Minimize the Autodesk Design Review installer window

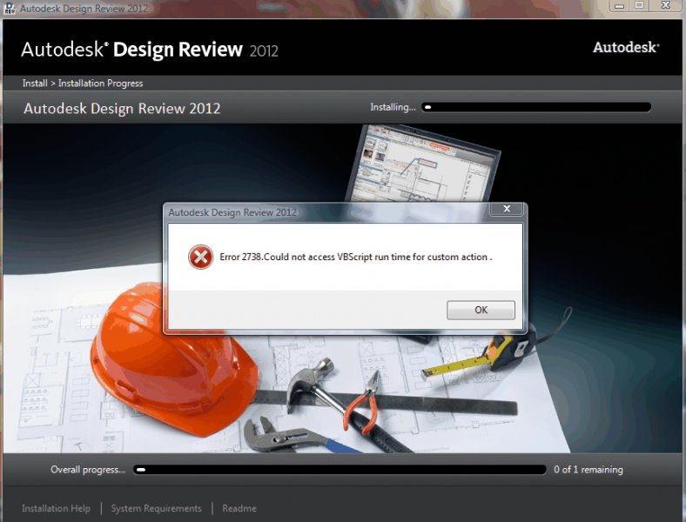pyautogui.click(x=619, y=6)
